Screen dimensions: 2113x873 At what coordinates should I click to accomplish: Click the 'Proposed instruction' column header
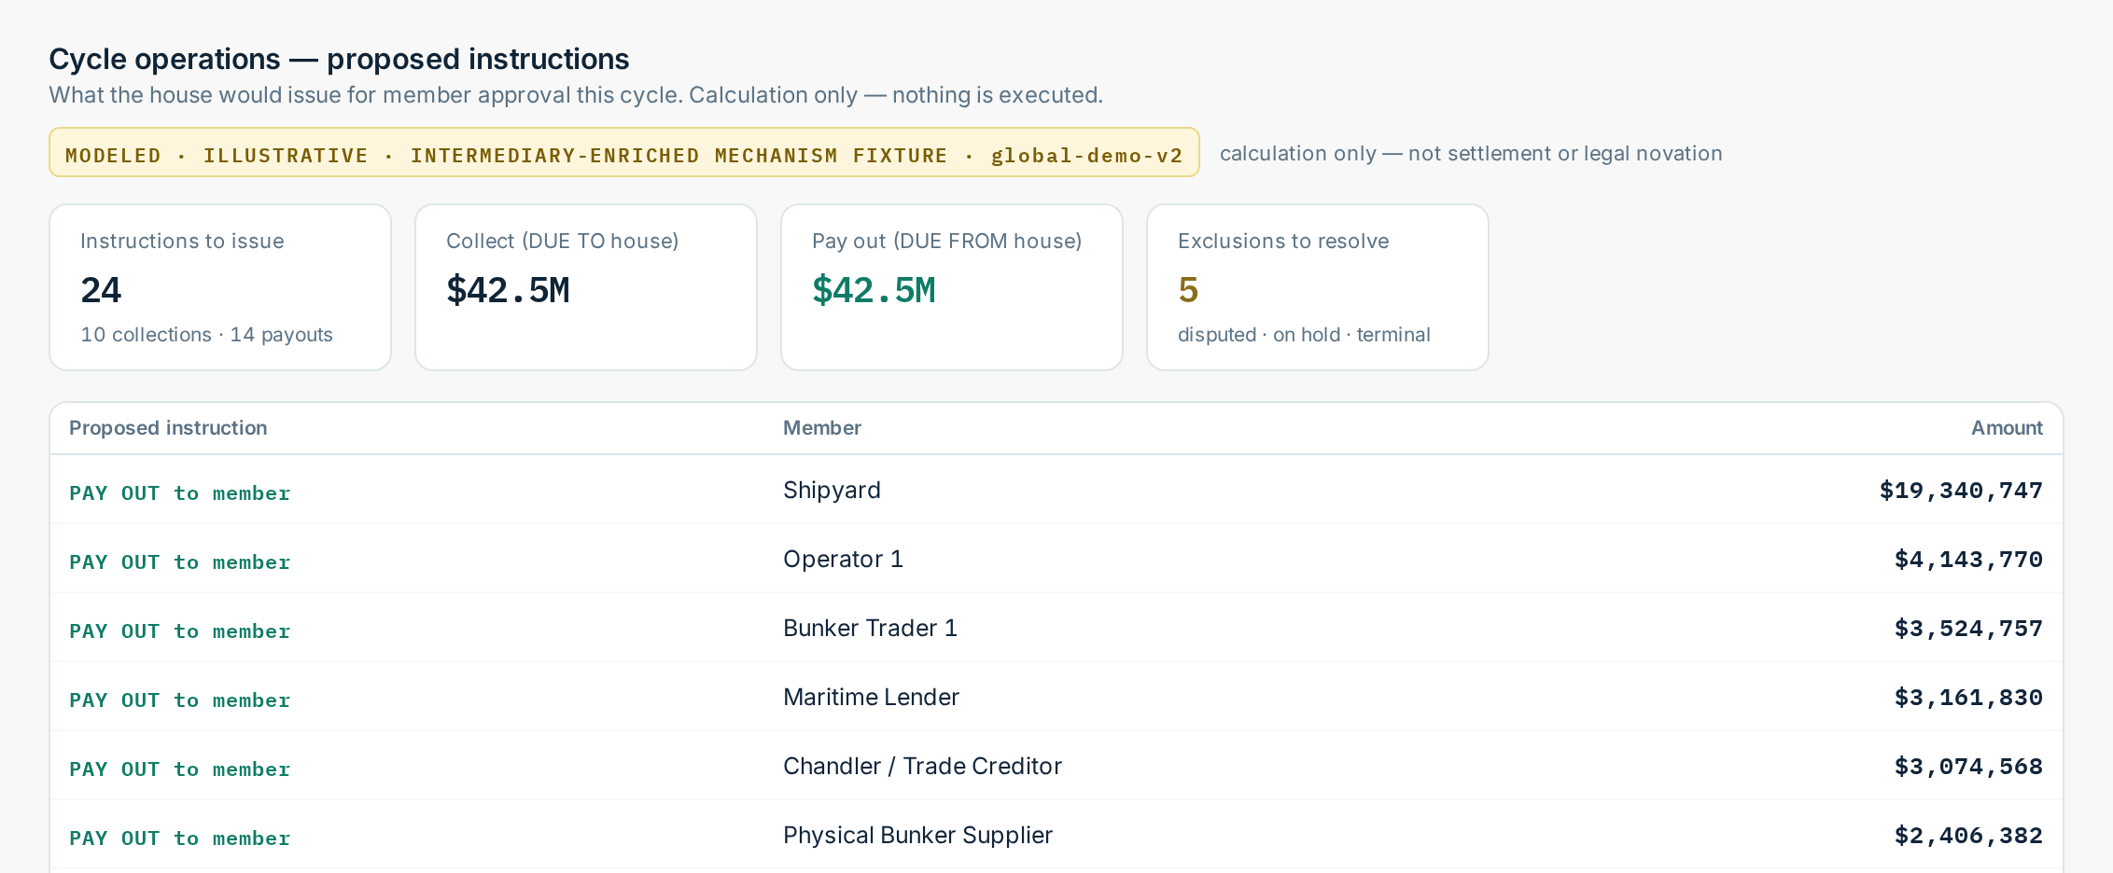[168, 428]
